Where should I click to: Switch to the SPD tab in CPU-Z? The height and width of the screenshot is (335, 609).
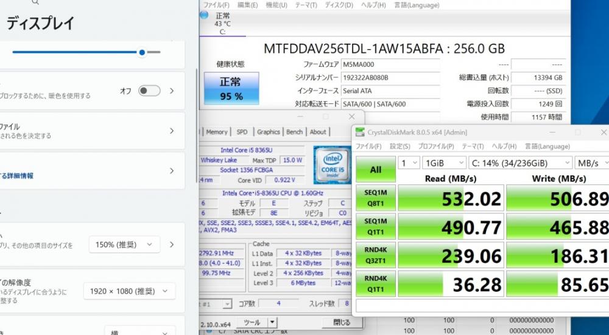tap(242, 132)
